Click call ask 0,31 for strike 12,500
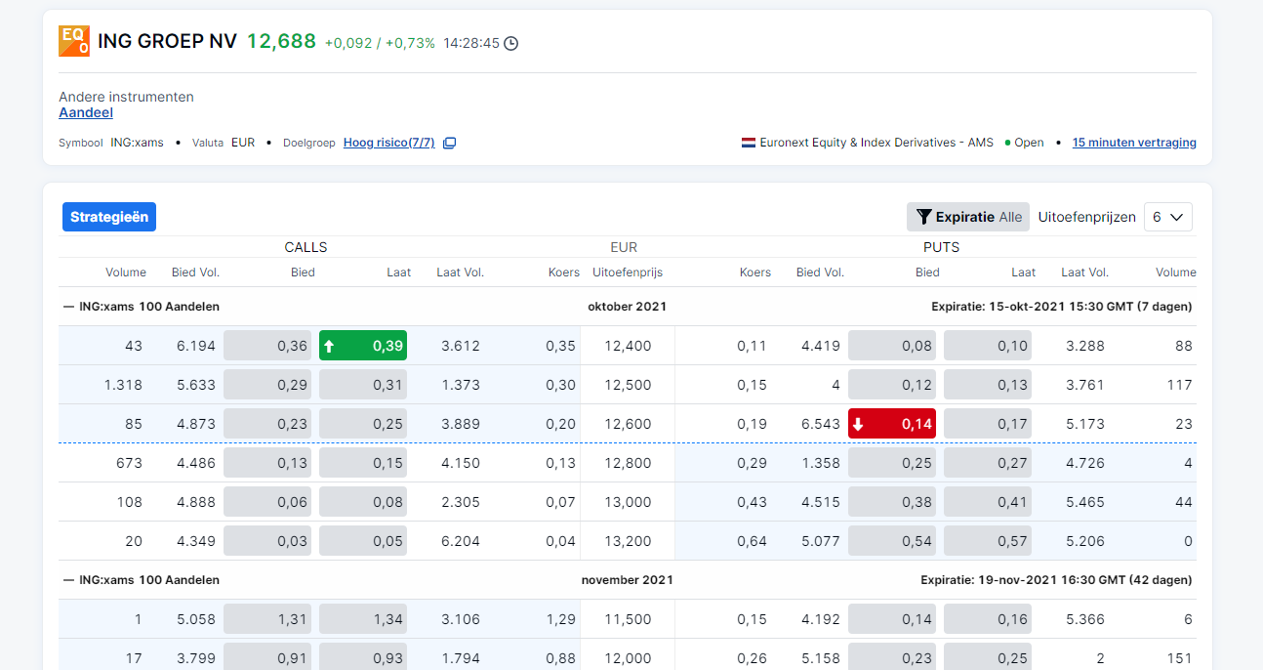1263x670 pixels. click(363, 385)
